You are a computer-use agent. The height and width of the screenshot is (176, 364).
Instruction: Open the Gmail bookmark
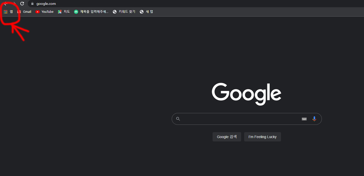24,12
